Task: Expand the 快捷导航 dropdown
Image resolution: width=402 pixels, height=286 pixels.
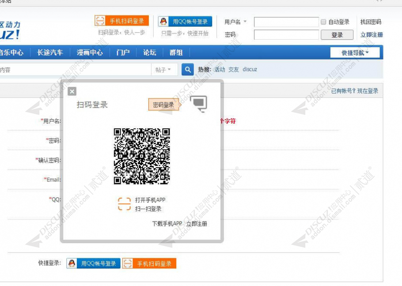Action: [x=355, y=53]
